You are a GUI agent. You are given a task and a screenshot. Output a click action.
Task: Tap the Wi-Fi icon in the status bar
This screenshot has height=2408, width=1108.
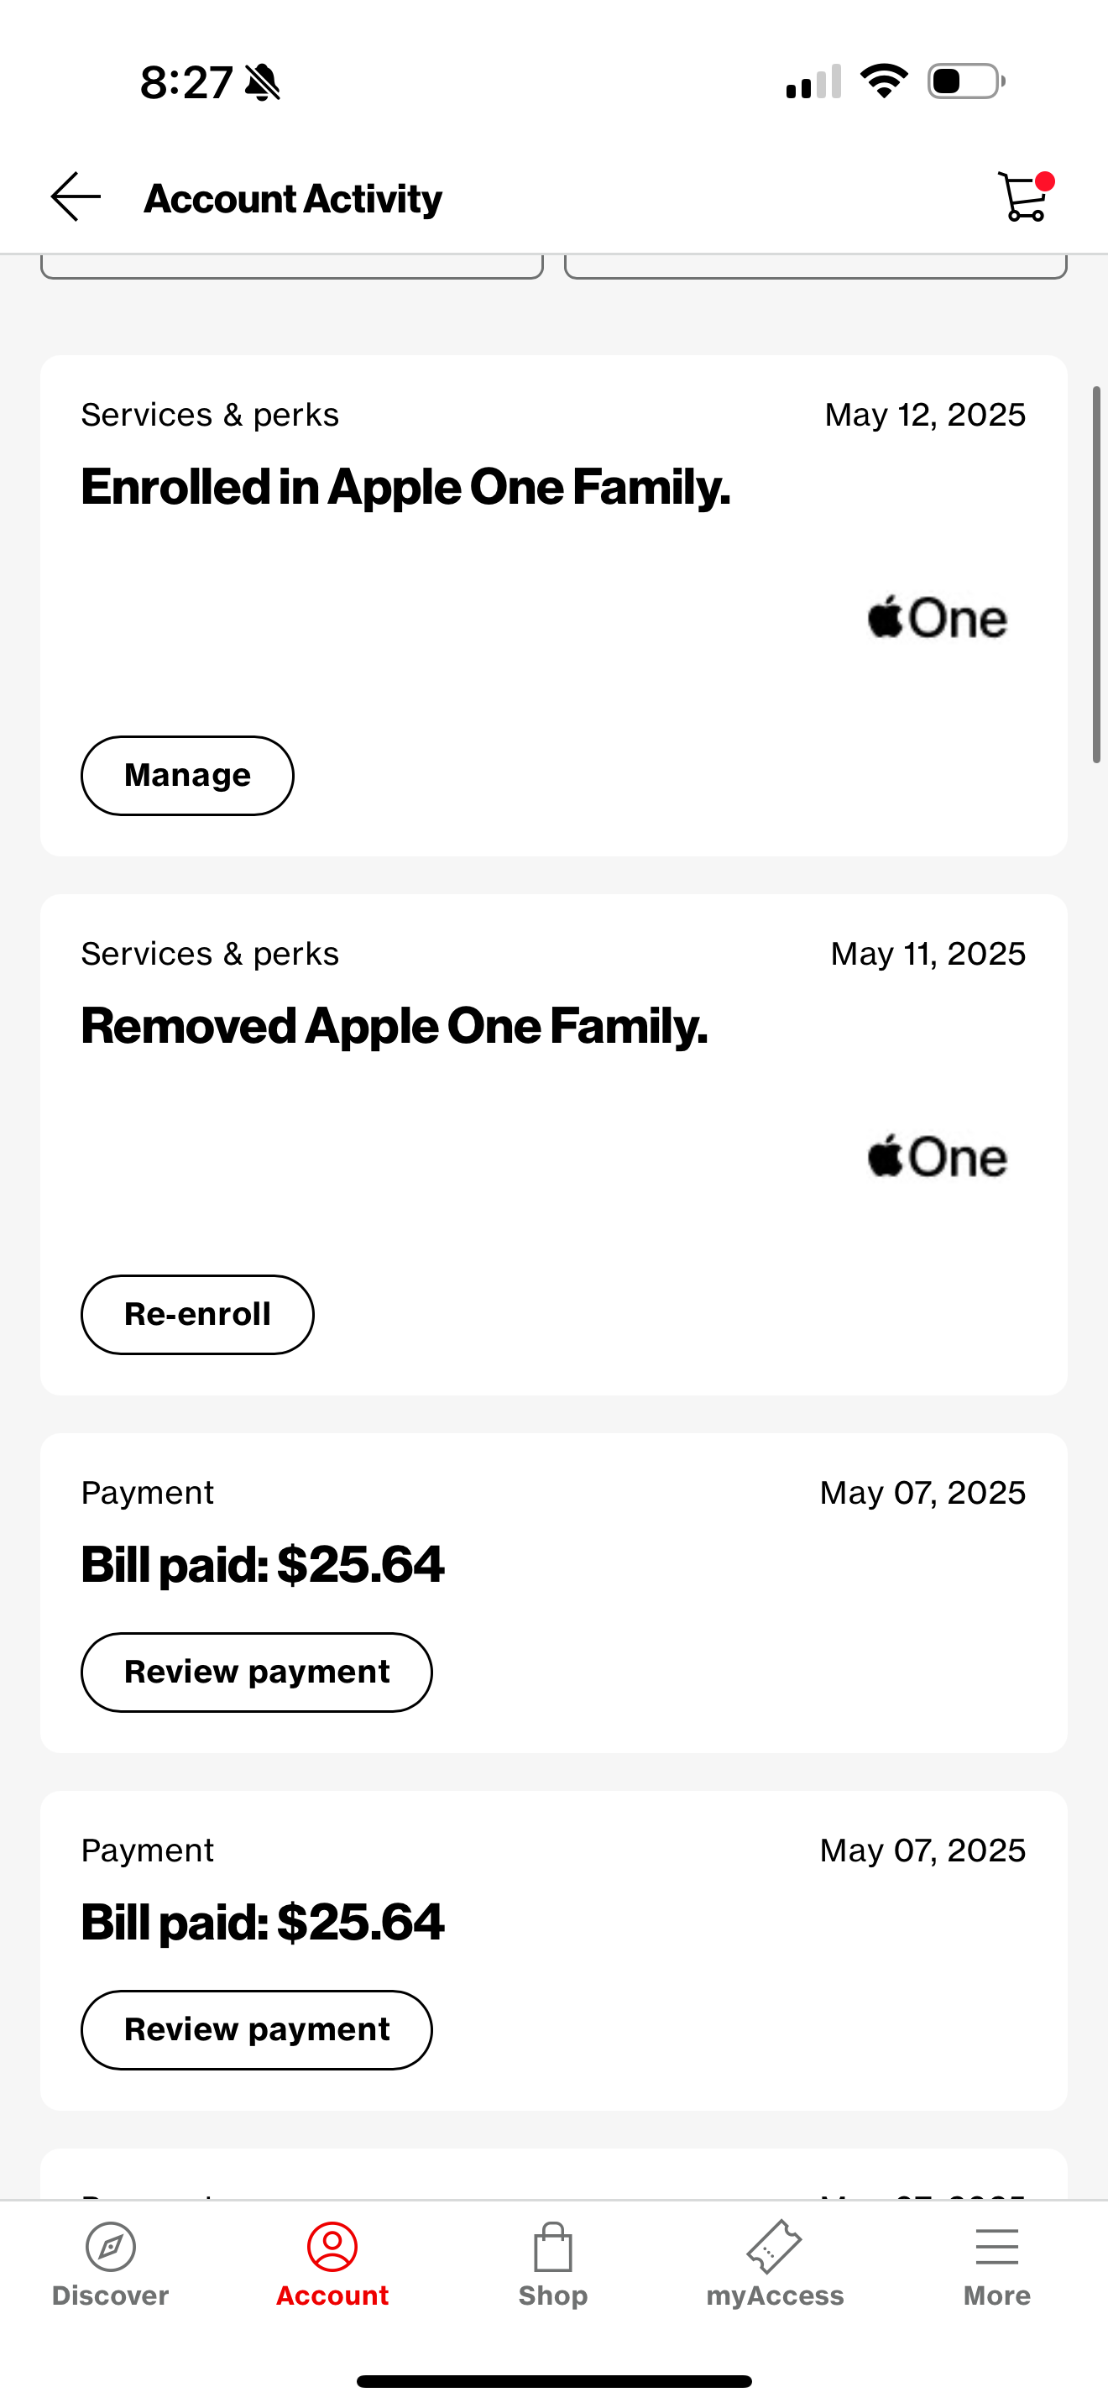pos(885,82)
